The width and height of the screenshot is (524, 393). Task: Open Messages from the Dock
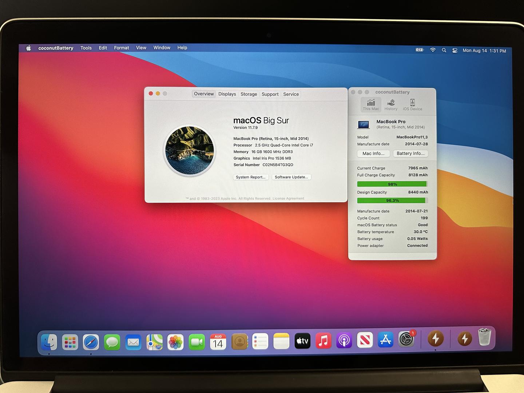pos(112,342)
